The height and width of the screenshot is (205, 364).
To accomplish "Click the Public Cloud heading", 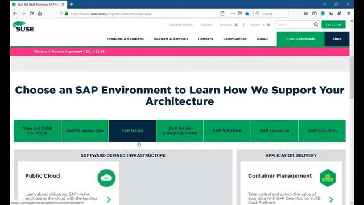I will click(x=43, y=176).
